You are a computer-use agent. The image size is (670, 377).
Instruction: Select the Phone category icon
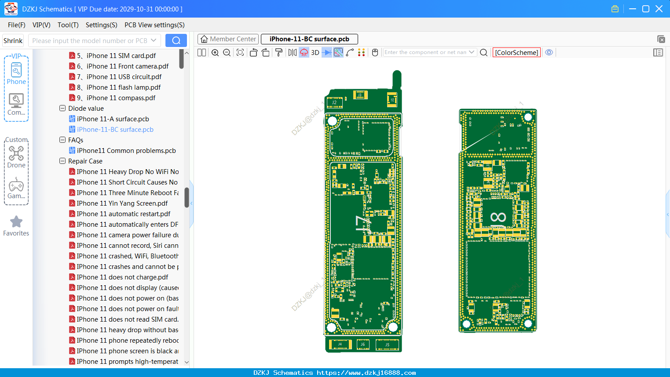tap(16, 73)
